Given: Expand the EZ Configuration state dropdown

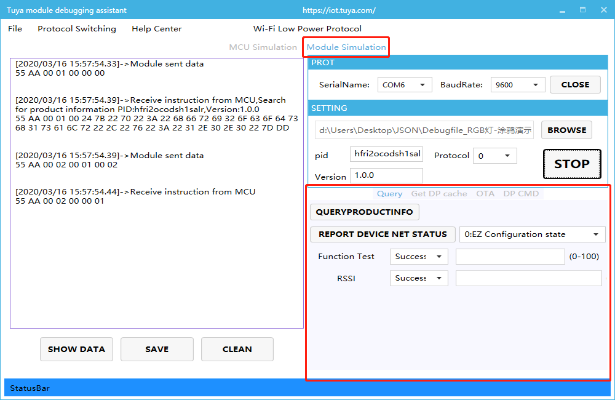Looking at the screenshot, I should pyautogui.click(x=532, y=234).
